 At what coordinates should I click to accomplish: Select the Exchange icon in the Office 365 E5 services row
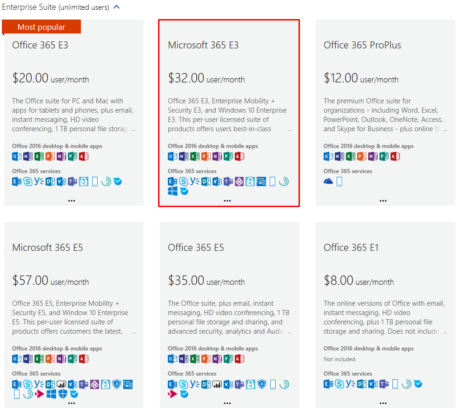tap(172, 385)
